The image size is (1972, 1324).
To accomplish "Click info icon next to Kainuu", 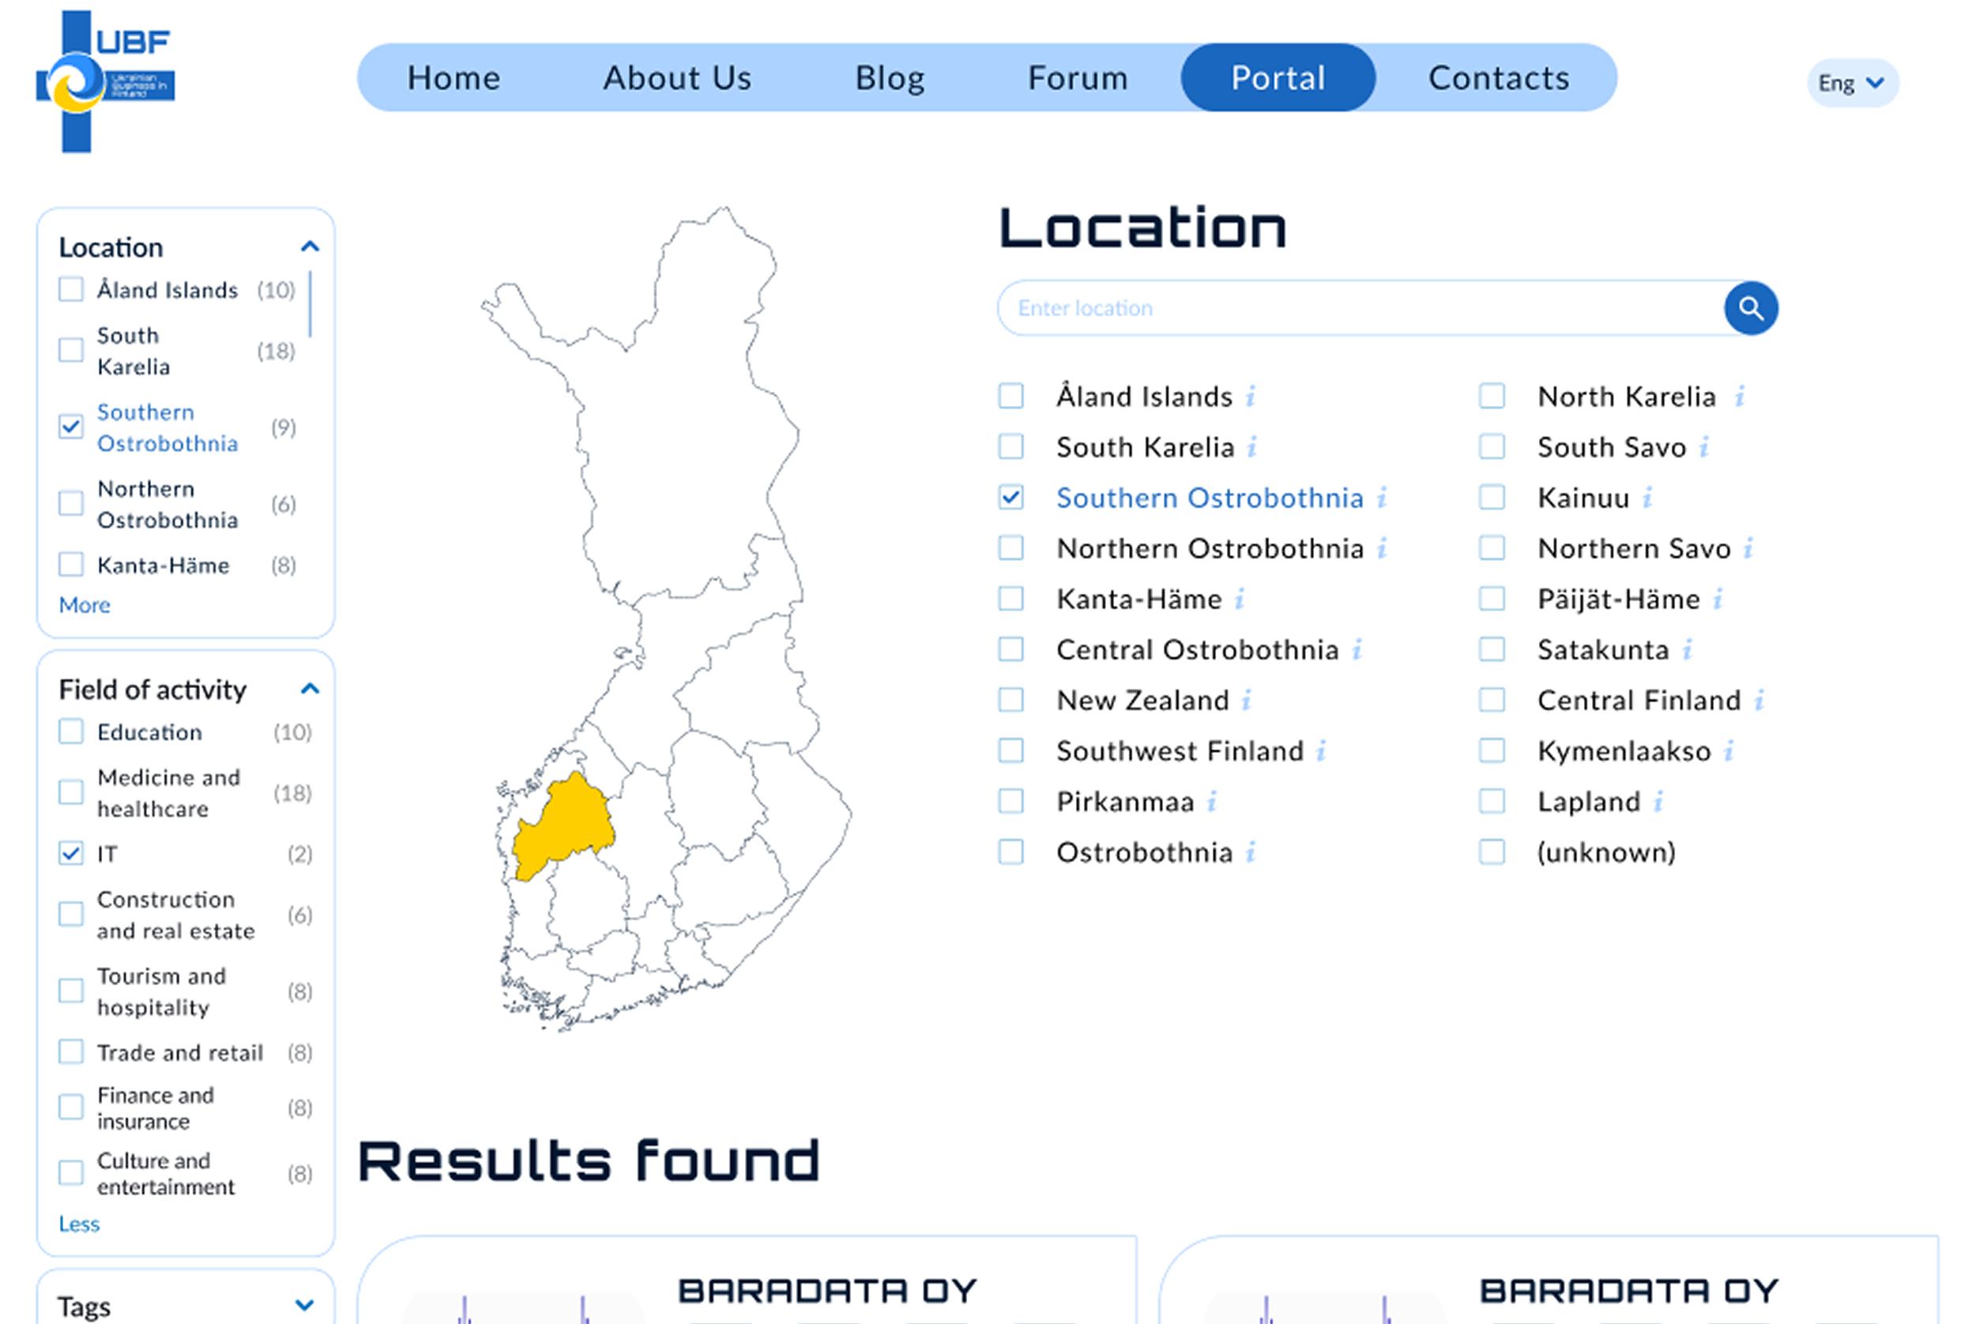I will (x=1646, y=498).
